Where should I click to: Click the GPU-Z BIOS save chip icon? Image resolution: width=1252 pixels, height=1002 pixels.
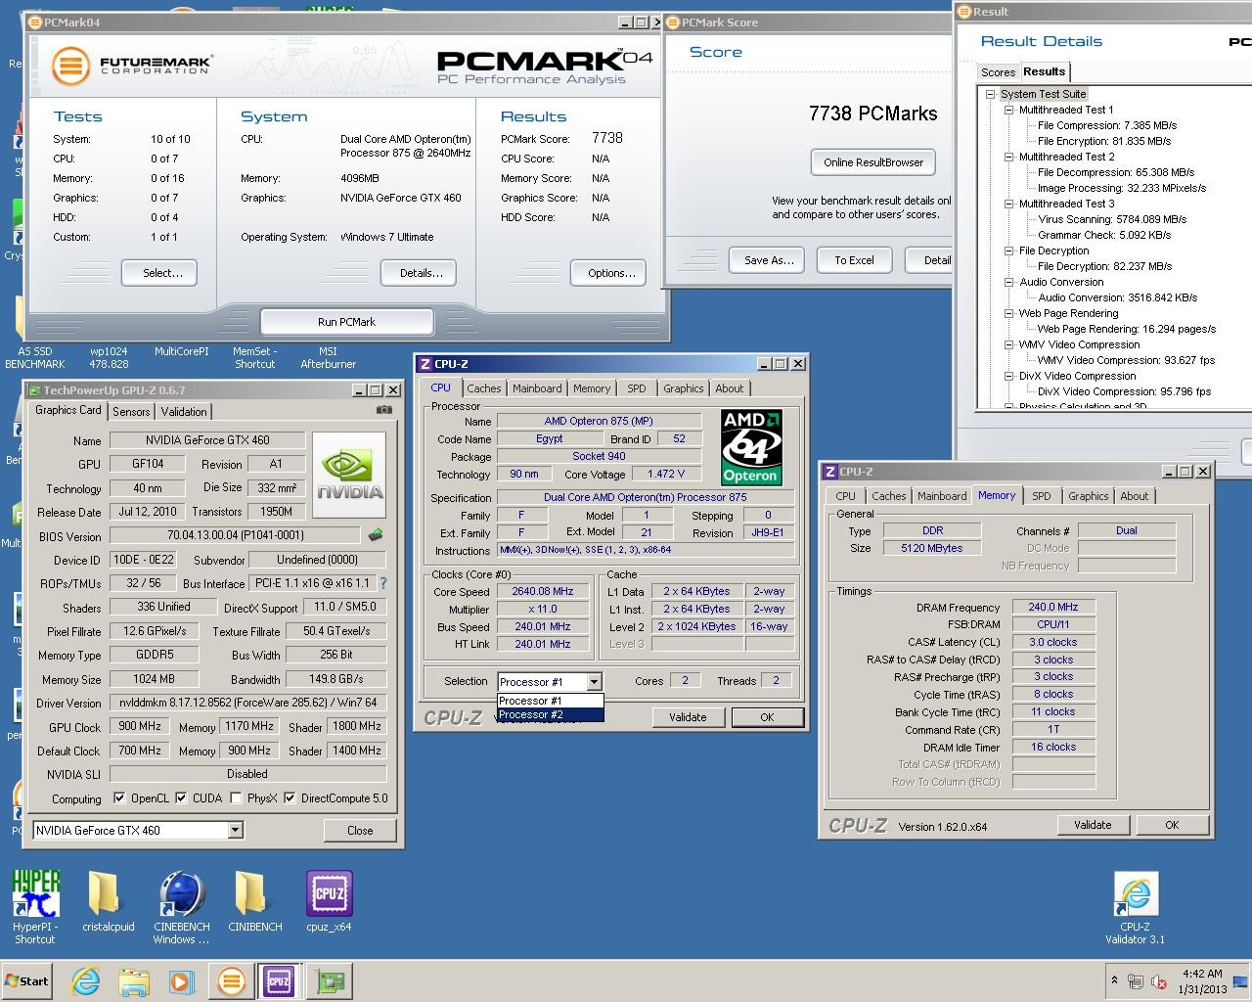(x=375, y=535)
